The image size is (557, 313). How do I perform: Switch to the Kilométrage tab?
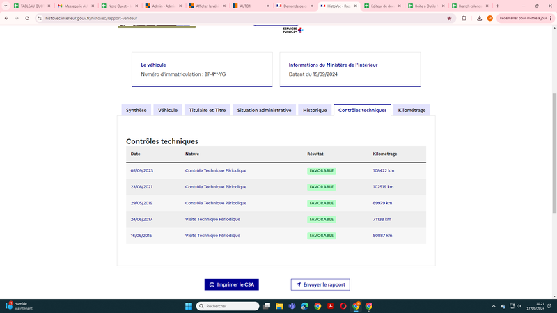[x=411, y=110]
